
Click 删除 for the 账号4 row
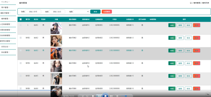pos(197,63)
